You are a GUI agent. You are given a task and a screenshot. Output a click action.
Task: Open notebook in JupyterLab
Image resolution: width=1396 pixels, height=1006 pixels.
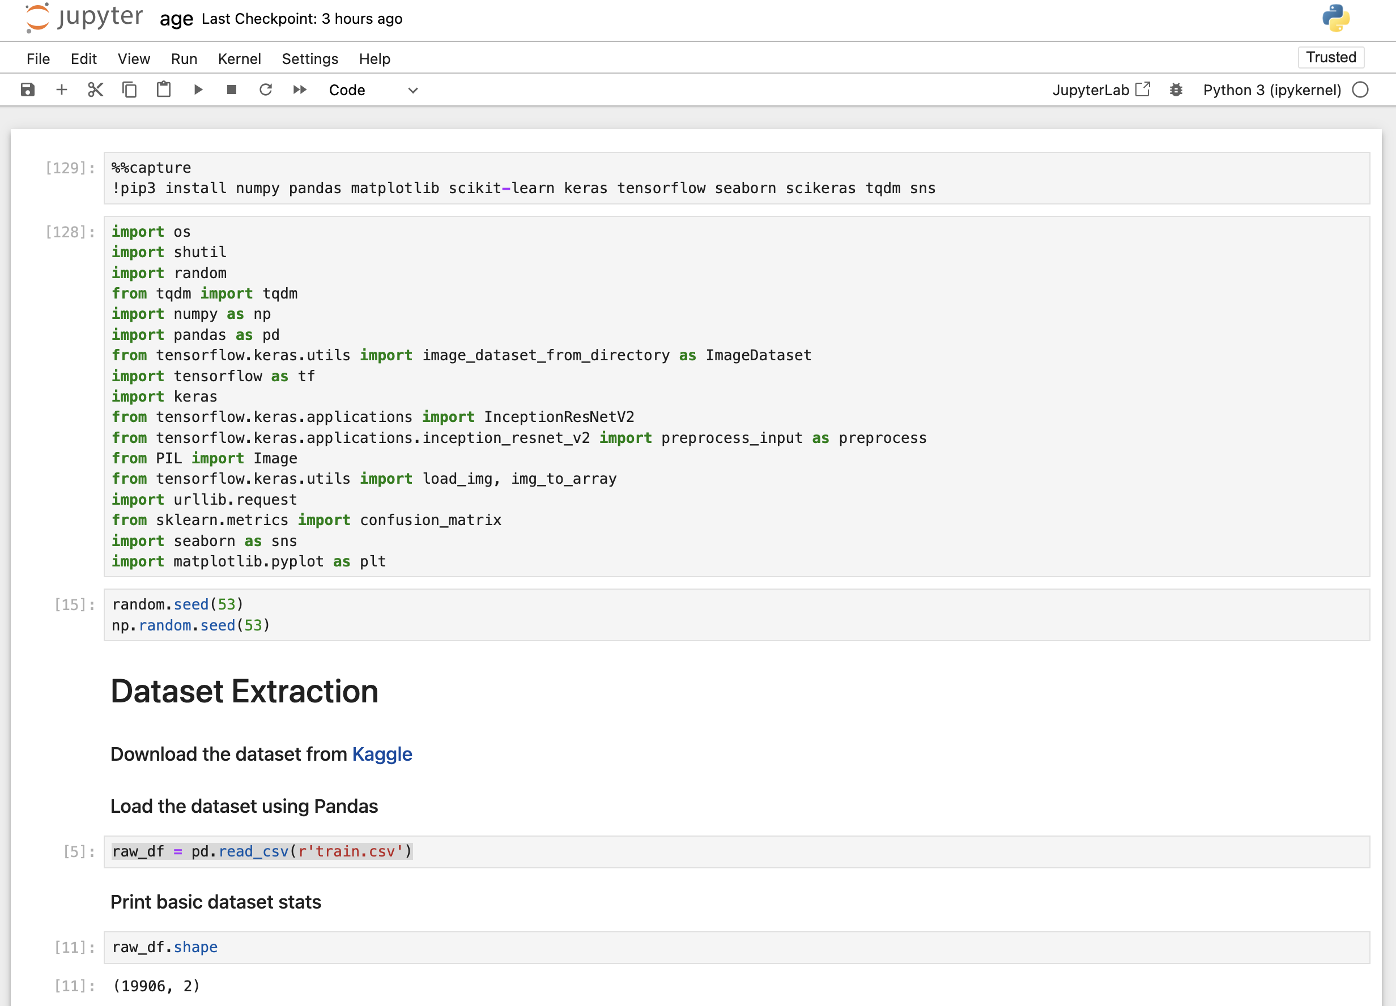1101,90
